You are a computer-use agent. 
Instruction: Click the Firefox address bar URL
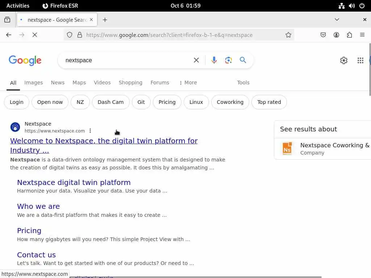pyautogui.click(x=169, y=35)
